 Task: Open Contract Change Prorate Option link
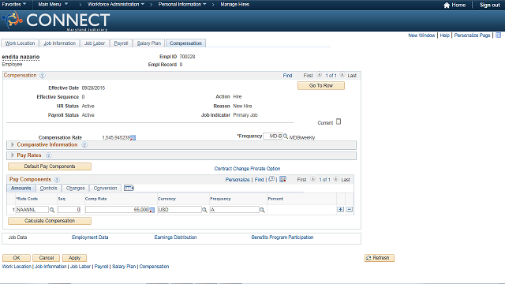pos(247,169)
